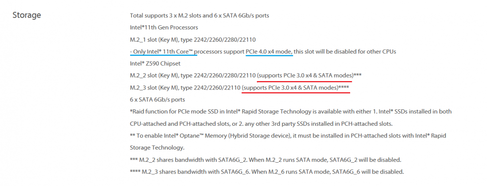The height and width of the screenshot is (186, 487).
Task: Click the "Intel 11th Gen Processors" line
Action: pos(164,28)
